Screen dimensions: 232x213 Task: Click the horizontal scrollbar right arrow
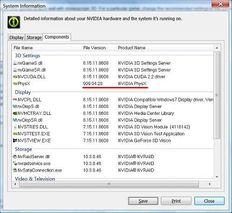210,184
